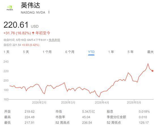The height and width of the screenshot is (126, 155).
Task: Select the 1 天 time range tab
Action: [7, 52]
